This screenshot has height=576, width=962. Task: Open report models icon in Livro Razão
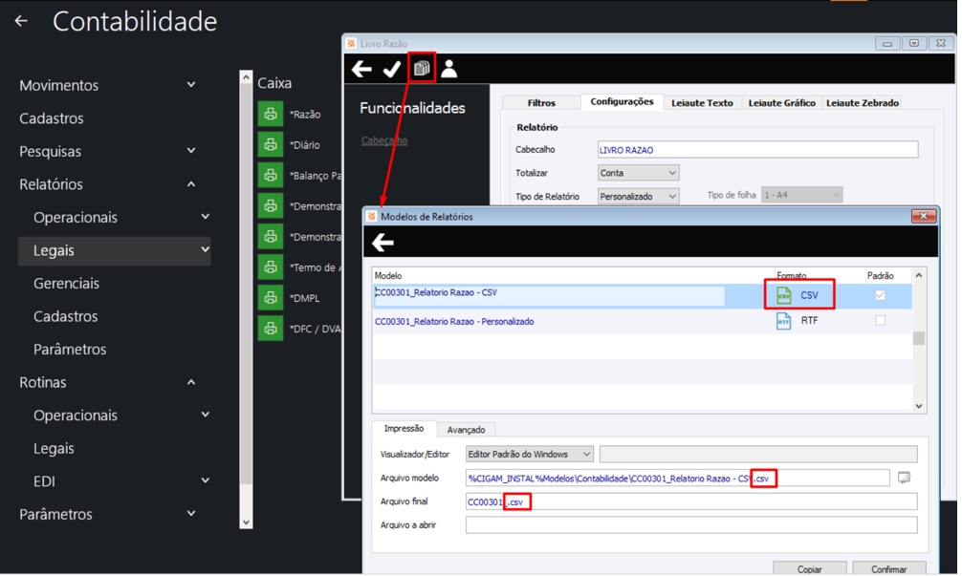pyautogui.click(x=421, y=68)
